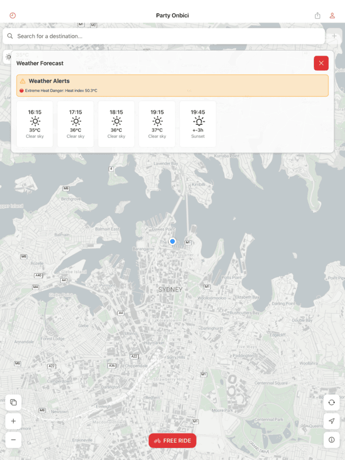
Task: Center map with location arrow icon
Action: tap(331, 421)
